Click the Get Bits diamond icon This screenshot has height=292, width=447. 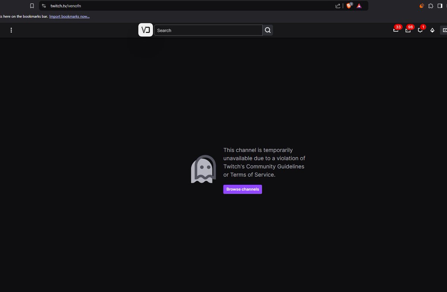pyautogui.click(x=432, y=30)
